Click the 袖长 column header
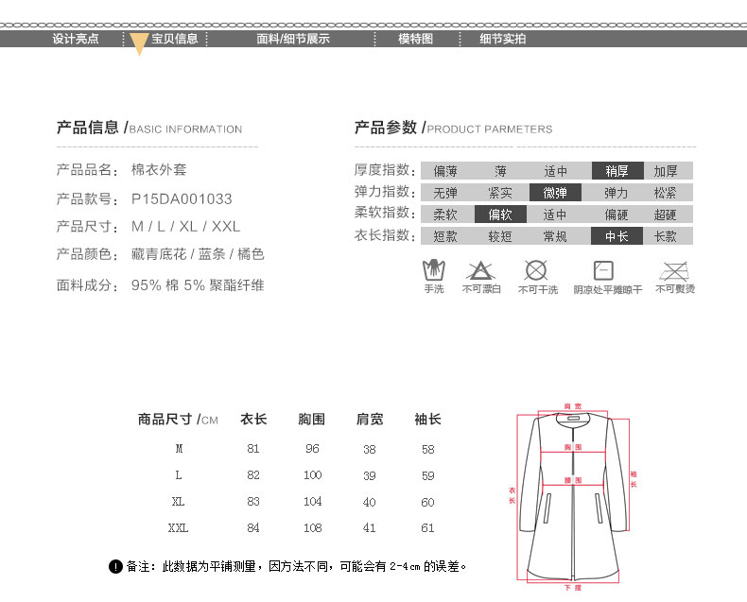Viewport: 747px width, 602px height. pyautogui.click(x=427, y=419)
